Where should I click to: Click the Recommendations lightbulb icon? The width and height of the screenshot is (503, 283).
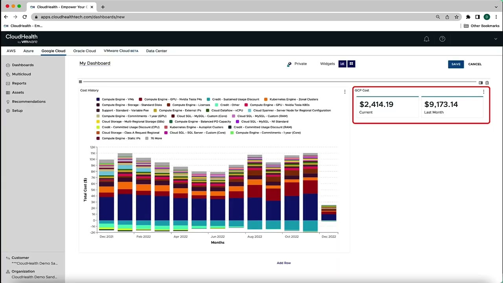click(8, 102)
